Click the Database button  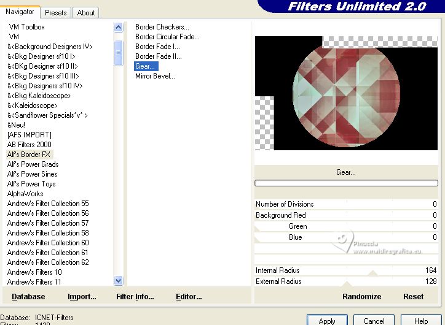click(28, 297)
